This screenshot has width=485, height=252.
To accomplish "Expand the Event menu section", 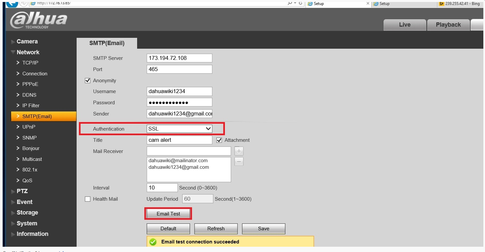I will (x=22, y=202).
